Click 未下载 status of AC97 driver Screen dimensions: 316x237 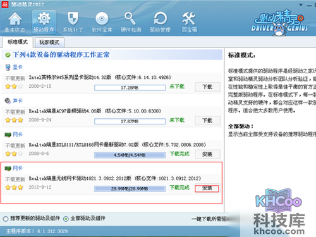tap(177, 120)
